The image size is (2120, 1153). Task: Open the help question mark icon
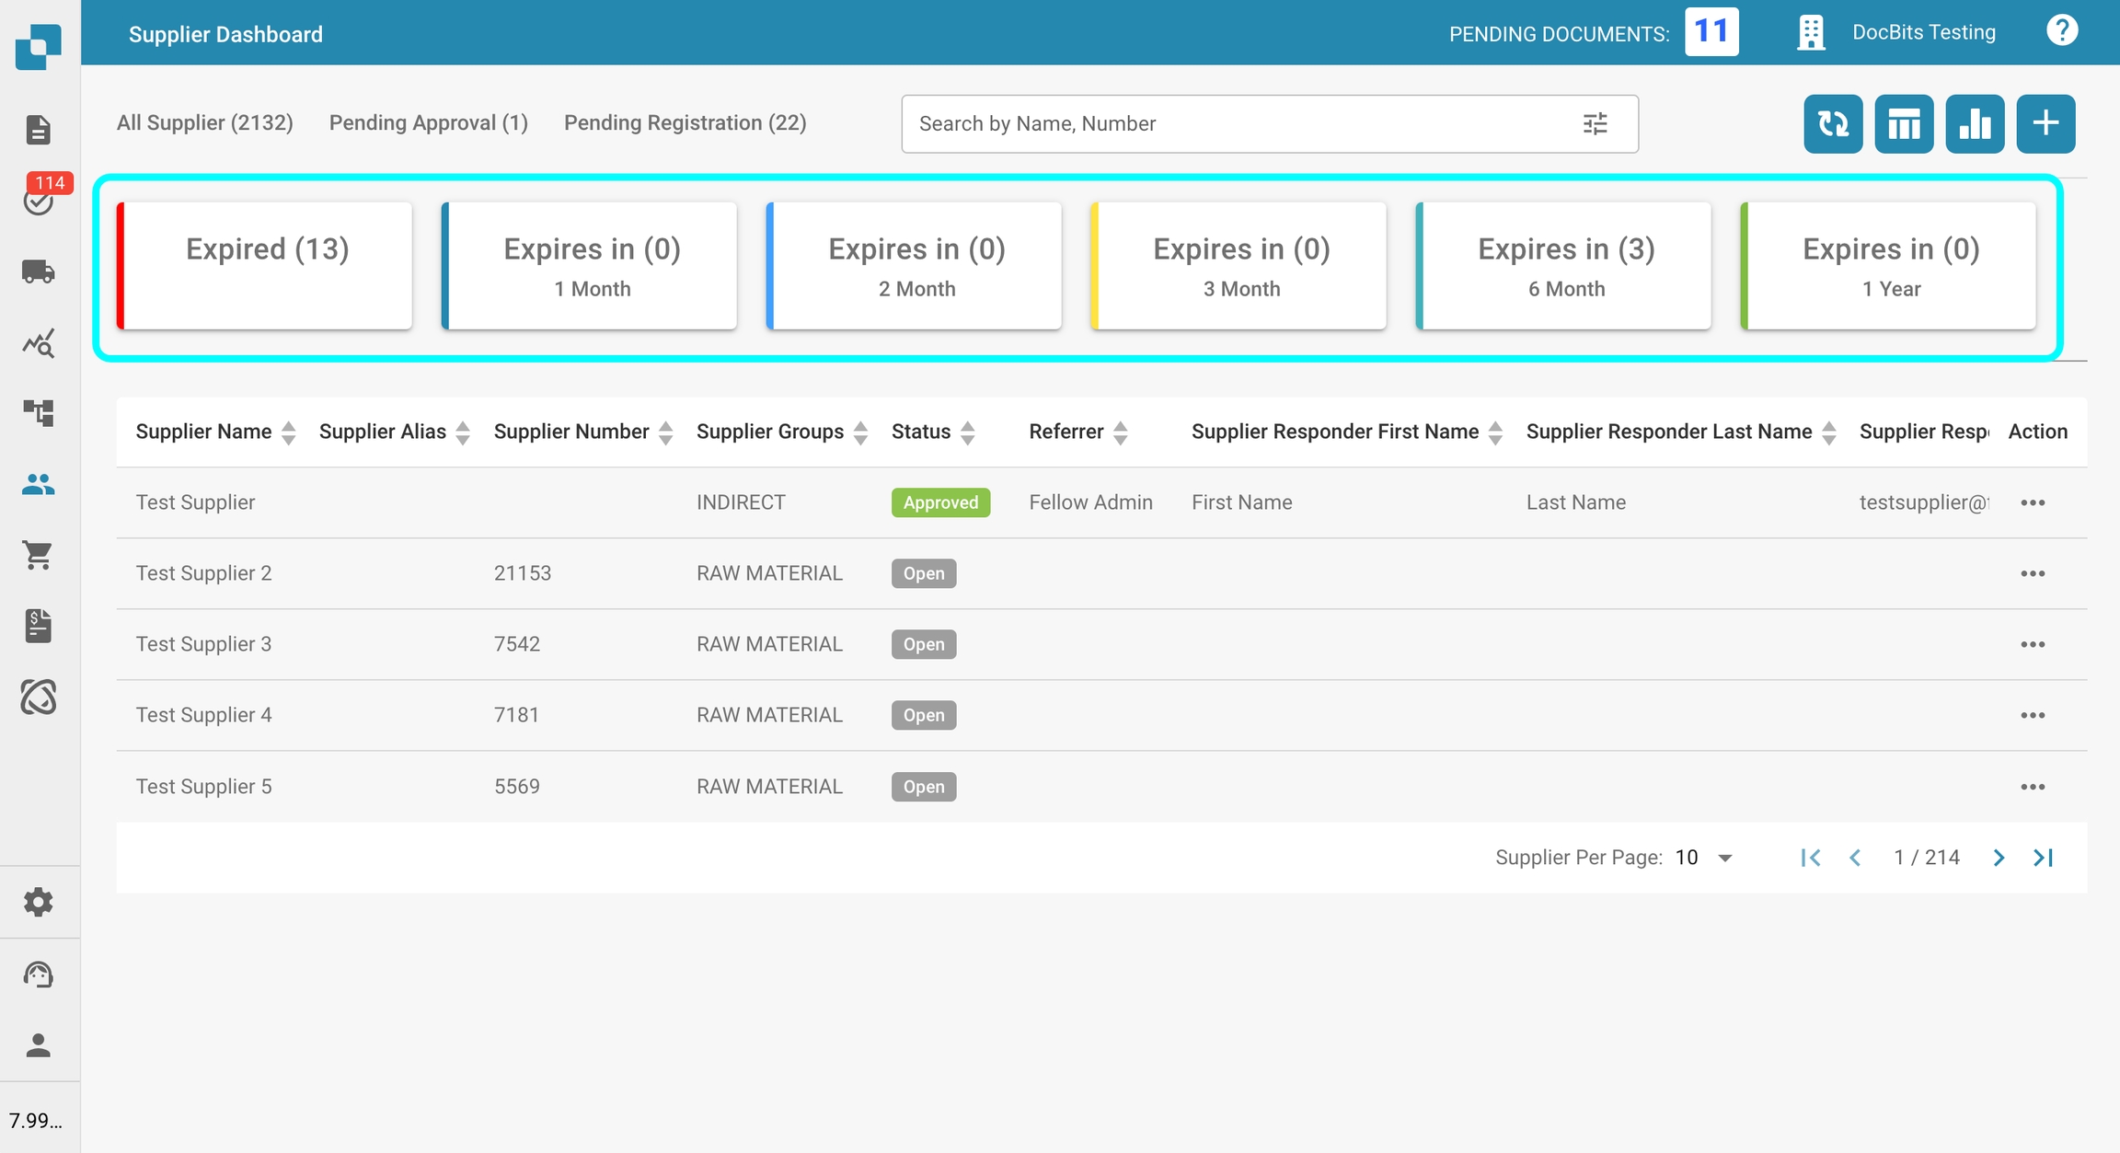point(2061,32)
